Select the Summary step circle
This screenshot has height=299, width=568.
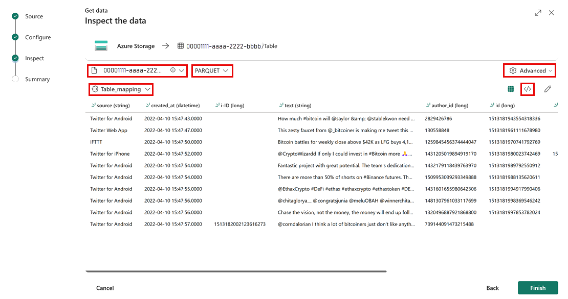[15, 79]
